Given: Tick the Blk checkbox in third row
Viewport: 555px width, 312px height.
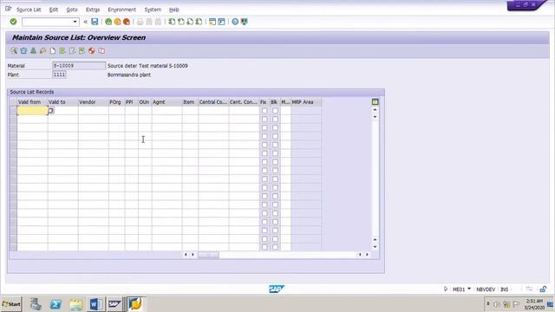Looking at the screenshot, I should click(x=275, y=127).
